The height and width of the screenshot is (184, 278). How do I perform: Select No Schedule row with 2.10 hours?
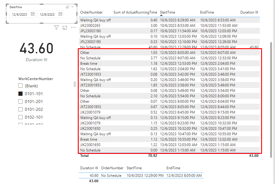click(x=169, y=96)
